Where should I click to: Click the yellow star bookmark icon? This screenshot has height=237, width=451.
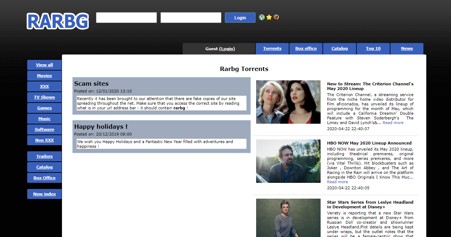(x=269, y=17)
